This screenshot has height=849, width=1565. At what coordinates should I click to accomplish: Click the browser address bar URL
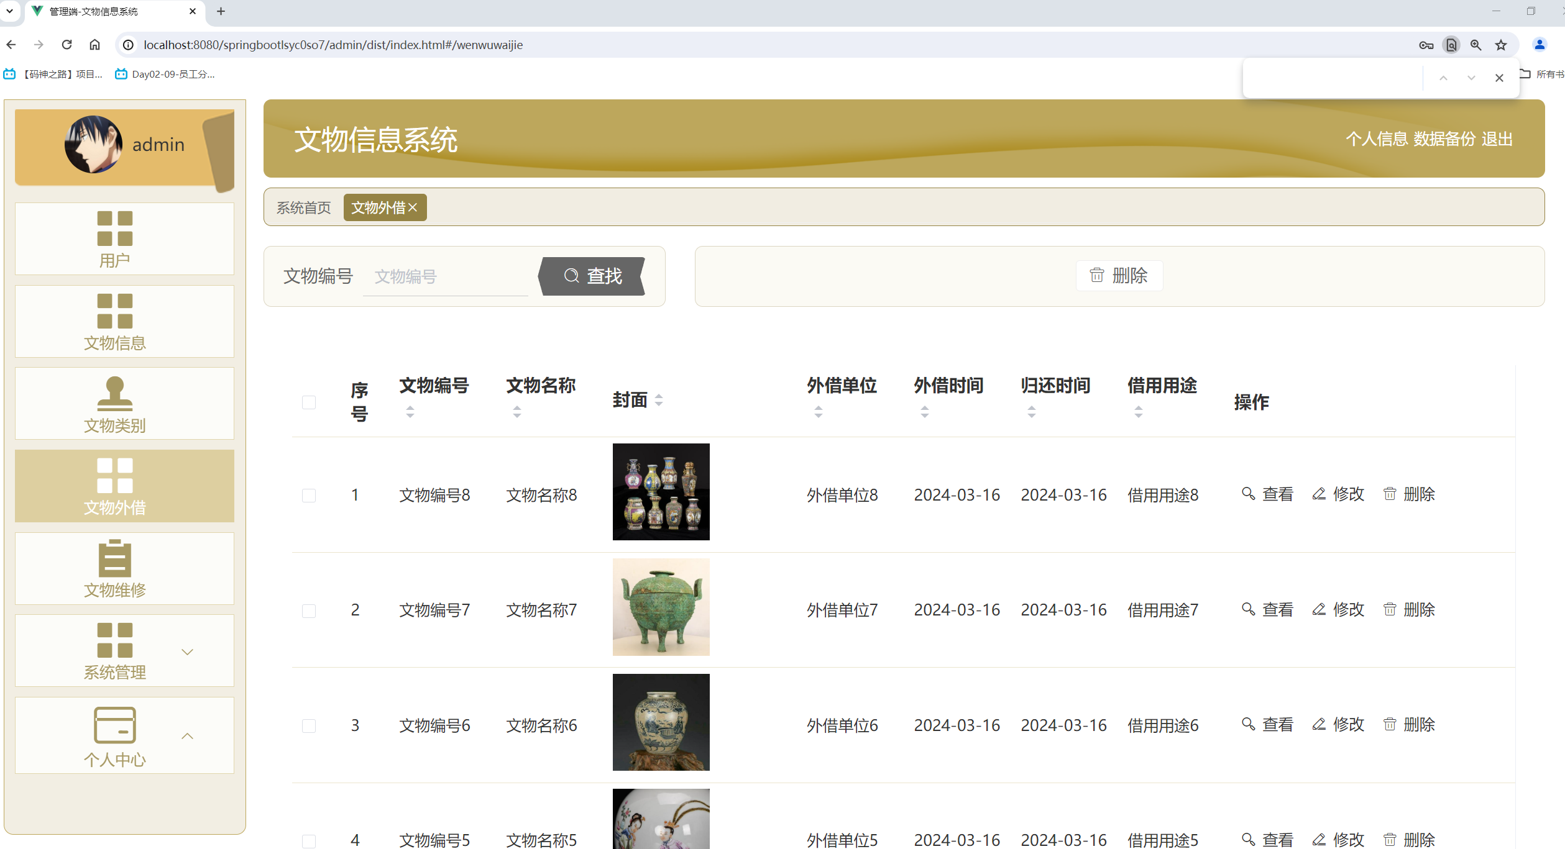[333, 45]
